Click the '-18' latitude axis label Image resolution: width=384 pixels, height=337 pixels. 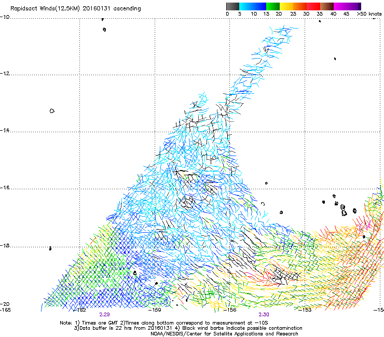pyautogui.click(x=5, y=245)
